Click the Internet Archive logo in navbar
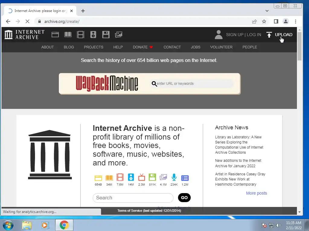Viewport: 309px width, 231px height. (x=25, y=35)
